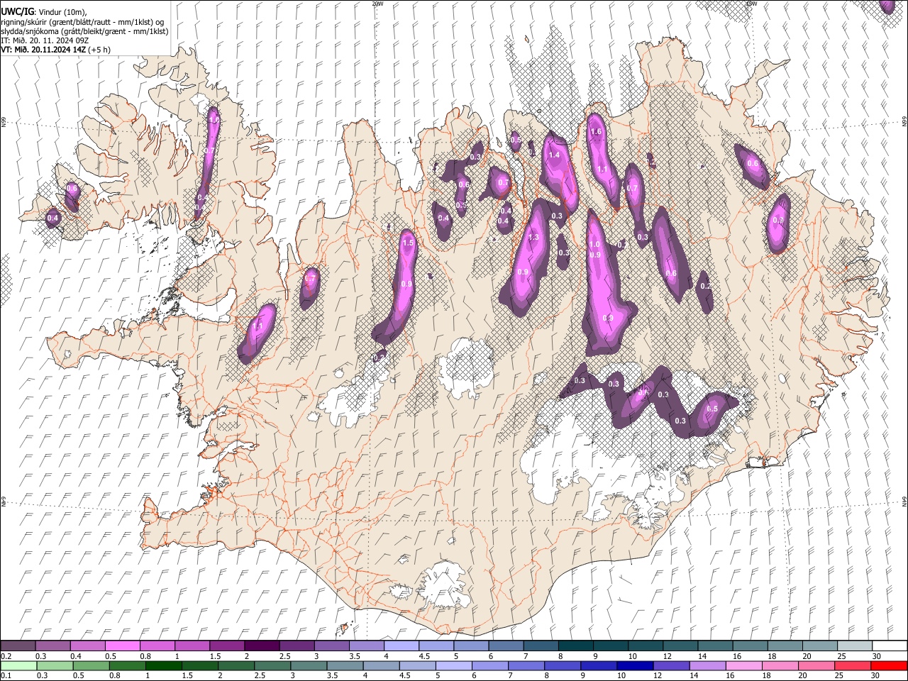Viewport: 908px width, 681px height.
Task: Click the '2.5' label in the upper legend row
Action: [284, 656]
